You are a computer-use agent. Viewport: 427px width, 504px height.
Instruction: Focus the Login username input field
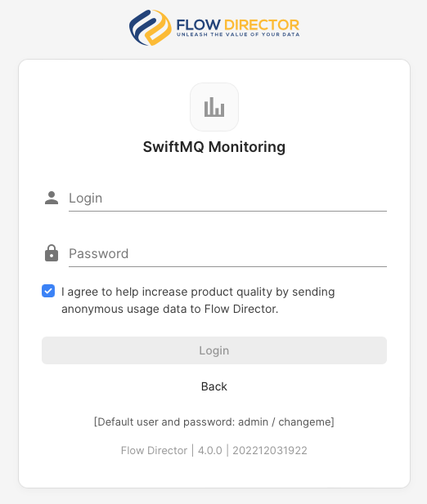[x=227, y=198]
